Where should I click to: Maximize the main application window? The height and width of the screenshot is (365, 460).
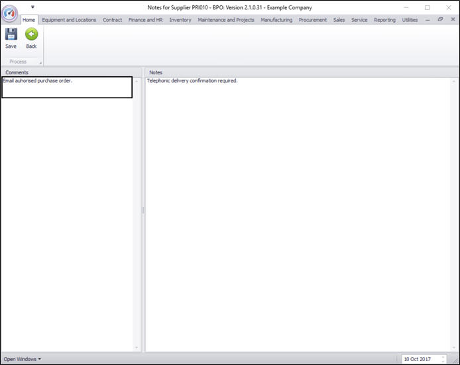pyautogui.click(x=428, y=8)
